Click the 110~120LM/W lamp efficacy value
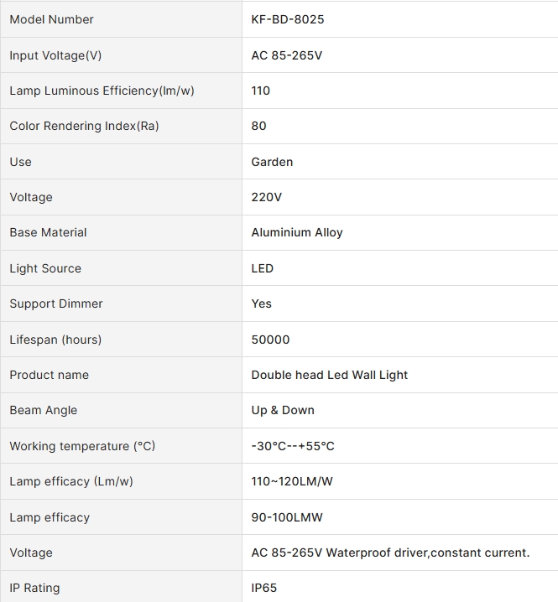558x602 pixels. (x=292, y=481)
